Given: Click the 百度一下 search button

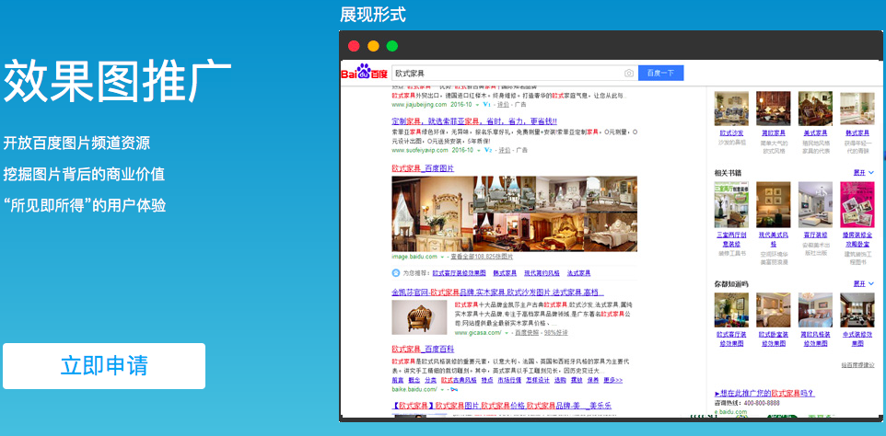Looking at the screenshot, I should point(660,73).
